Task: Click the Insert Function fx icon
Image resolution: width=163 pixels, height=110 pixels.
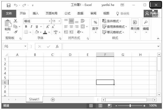Action: tap(57, 46)
